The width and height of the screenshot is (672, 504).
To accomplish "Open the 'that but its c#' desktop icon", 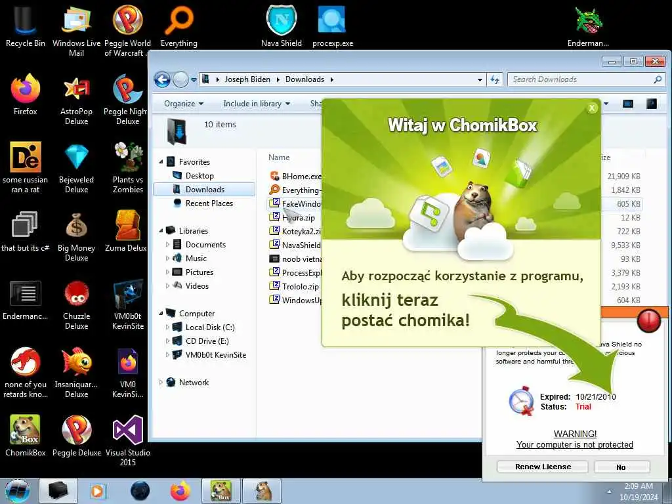I will (26, 232).
